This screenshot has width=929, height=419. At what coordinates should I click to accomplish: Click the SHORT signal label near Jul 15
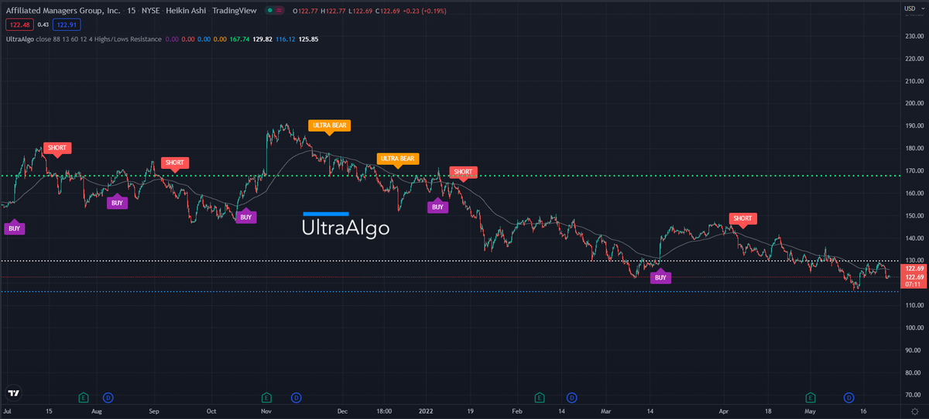point(57,148)
